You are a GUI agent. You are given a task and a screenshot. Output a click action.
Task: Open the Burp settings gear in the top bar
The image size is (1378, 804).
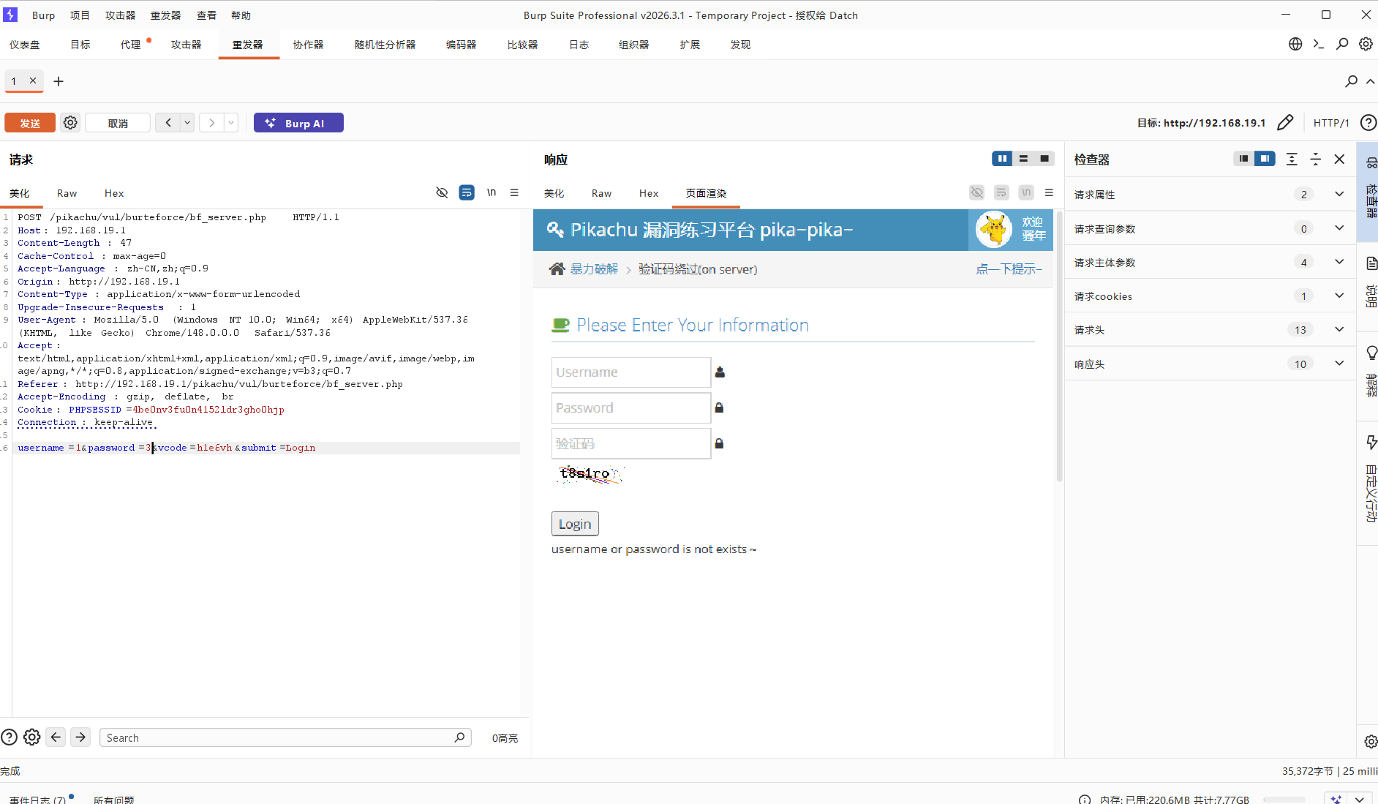click(x=1366, y=44)
